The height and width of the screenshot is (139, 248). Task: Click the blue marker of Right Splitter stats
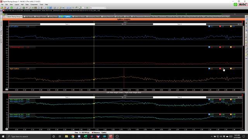tap(209, 69)
